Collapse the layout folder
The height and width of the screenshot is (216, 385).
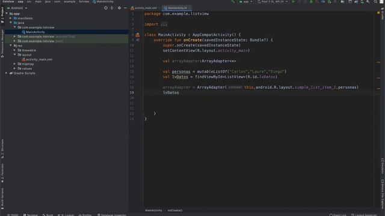(x=14, y=55)
